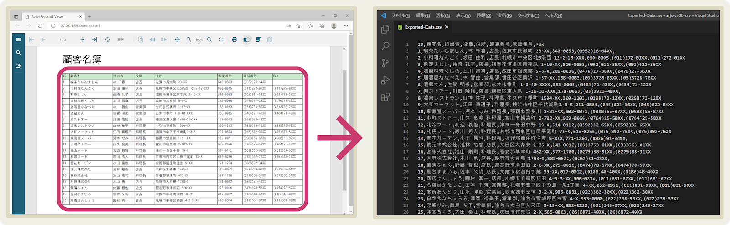Add this page to favorites
The image size is (730, 225).
tap(298, 26)
